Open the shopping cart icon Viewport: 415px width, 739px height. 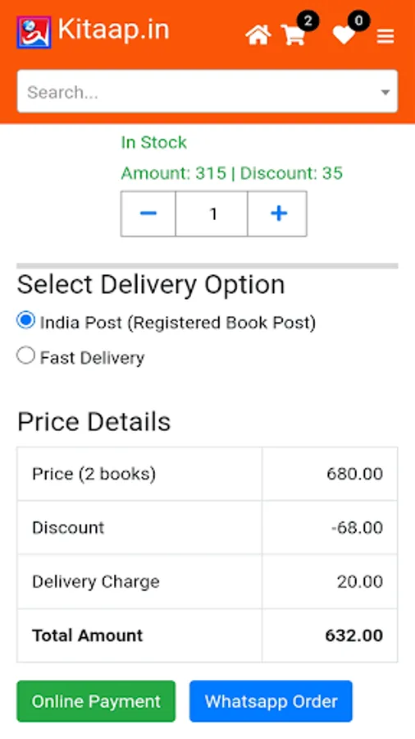pos(294,34)
